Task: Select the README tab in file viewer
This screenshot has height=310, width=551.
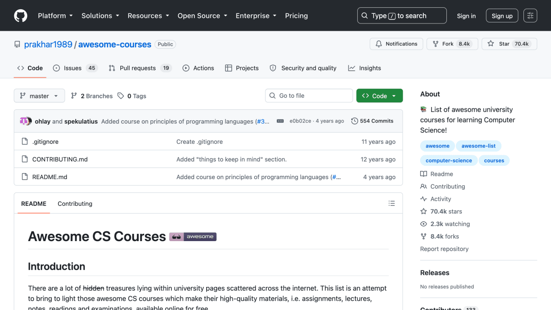Action: (34, 203)
